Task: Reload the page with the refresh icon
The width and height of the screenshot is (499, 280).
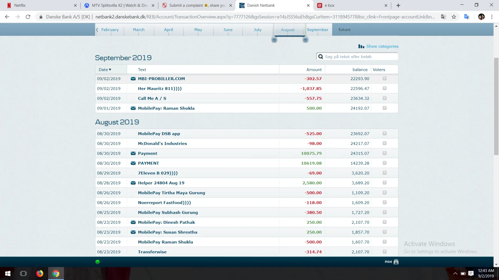Action: coord(28,17)
